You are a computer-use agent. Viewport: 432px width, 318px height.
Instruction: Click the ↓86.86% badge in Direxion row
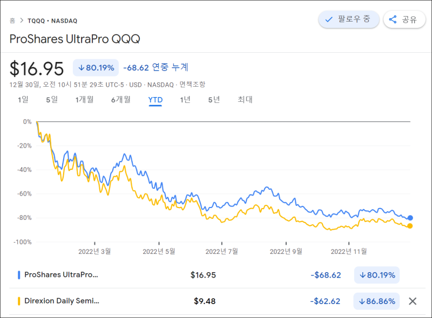tap(376, 301)
